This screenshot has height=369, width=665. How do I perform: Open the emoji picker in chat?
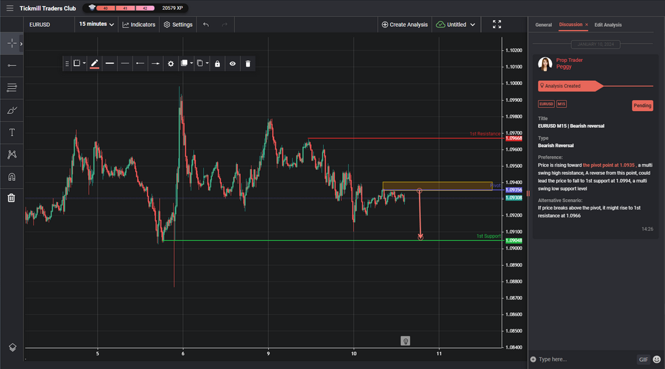[657, 360]
